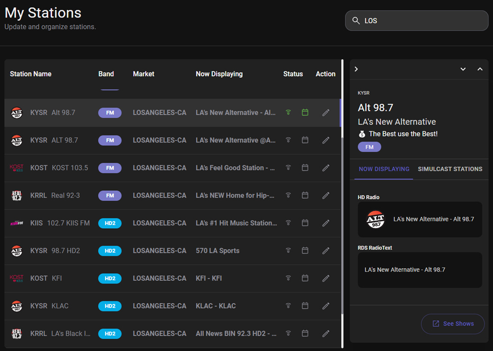Select text "KFI - KFI"
This screenshot has width=493, height=351.
coord(209,278)
